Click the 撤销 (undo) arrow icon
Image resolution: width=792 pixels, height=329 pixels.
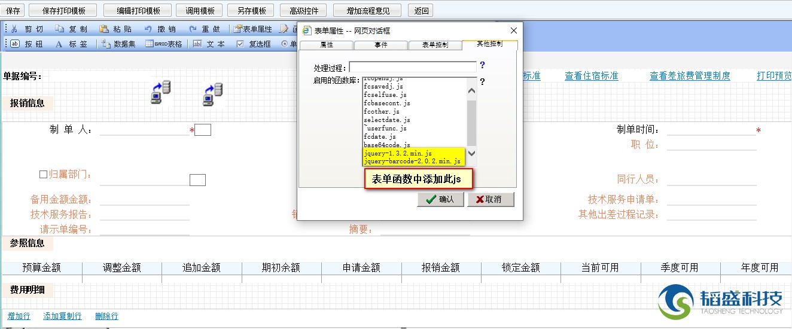coord(148,29)
